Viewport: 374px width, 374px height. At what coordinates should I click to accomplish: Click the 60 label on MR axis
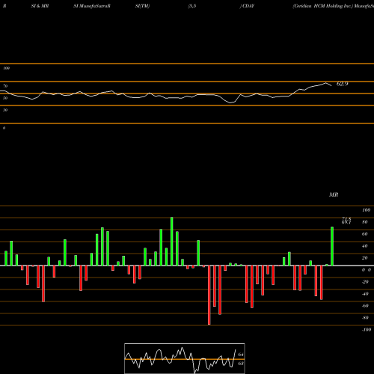tap(365, 234)
